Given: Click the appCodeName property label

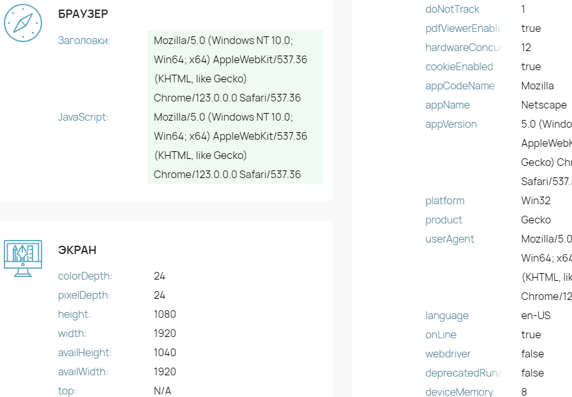Looking at the screenshot, I should tap(460, 86).
